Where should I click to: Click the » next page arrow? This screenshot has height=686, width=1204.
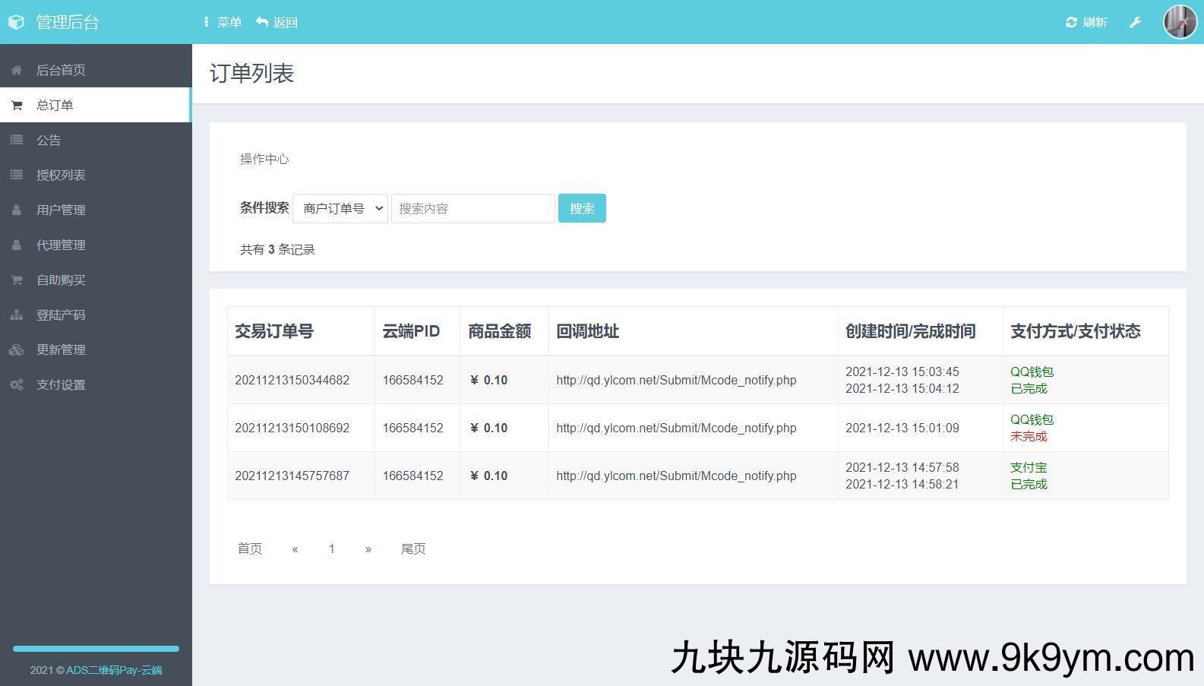(x=368, y=548)
